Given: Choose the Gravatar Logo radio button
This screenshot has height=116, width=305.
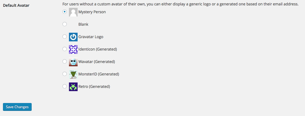Looking at the screenshot, I should 65,37.
